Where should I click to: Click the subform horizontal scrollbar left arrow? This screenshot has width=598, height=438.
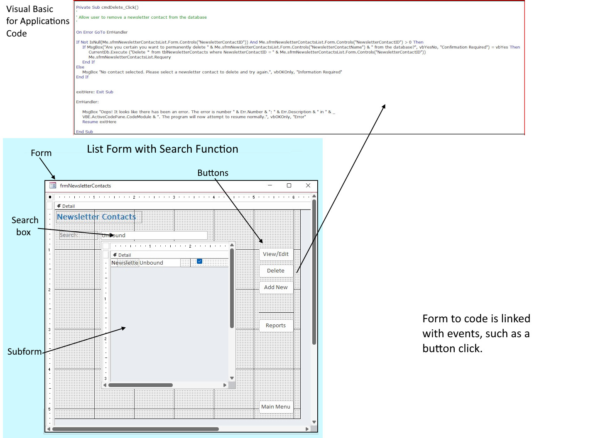coord(105,385)
